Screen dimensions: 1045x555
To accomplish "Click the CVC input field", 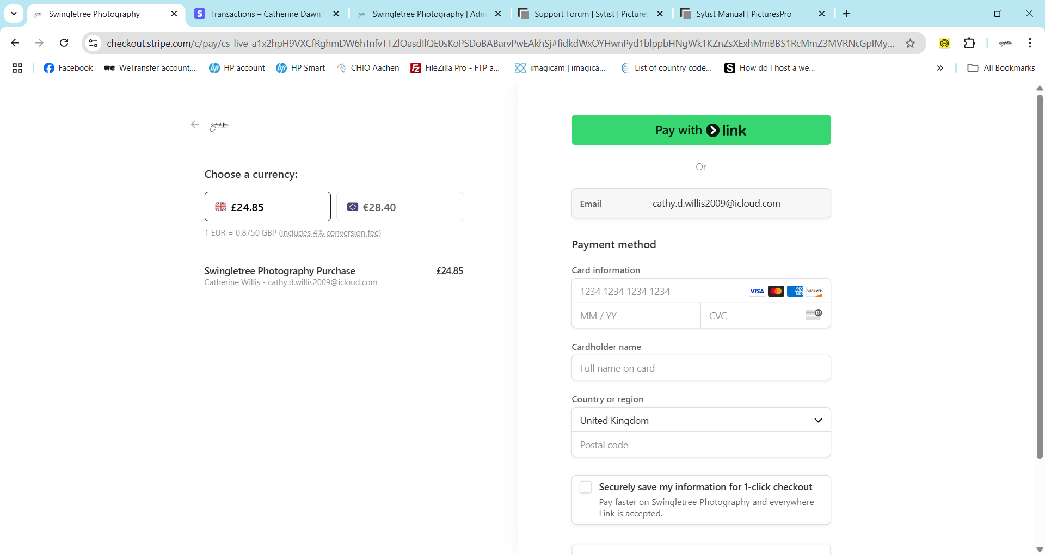I will point(765,316).
